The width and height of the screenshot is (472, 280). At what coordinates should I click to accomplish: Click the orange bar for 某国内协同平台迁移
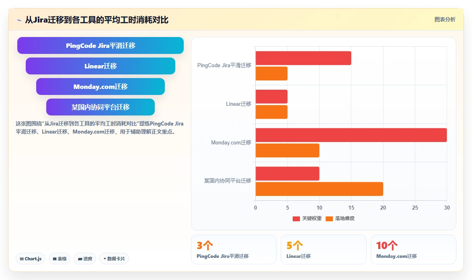tap(319, 189)
